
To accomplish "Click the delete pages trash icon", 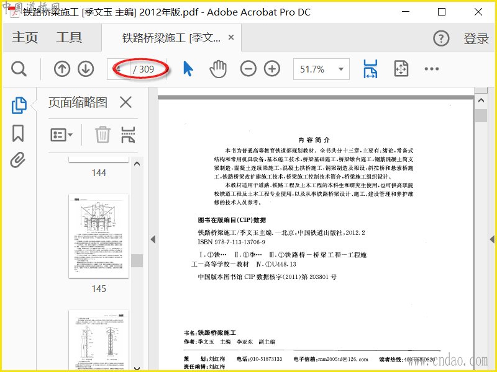I will click(103, 135).
